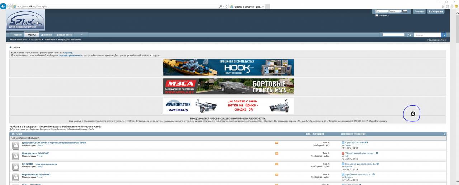Click the browser back arrow button

point(4,6)
